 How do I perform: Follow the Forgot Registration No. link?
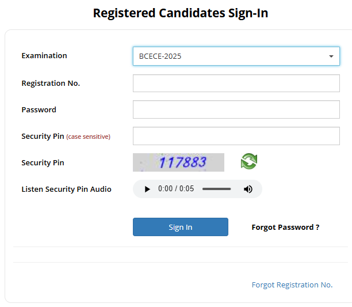(292, 285)
